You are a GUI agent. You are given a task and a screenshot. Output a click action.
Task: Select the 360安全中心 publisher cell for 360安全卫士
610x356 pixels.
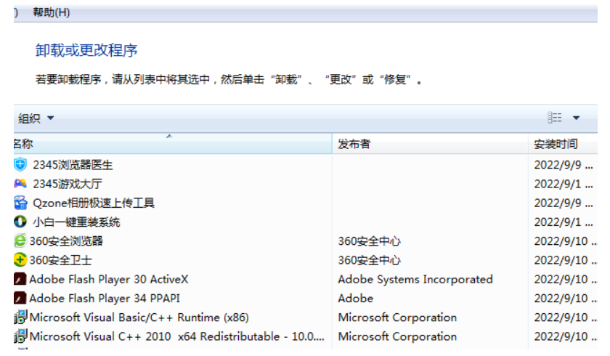[369, 260]
